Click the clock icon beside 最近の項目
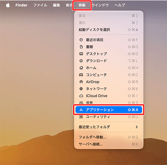Viewport: 167px width, 165px height. click(81, 40)
